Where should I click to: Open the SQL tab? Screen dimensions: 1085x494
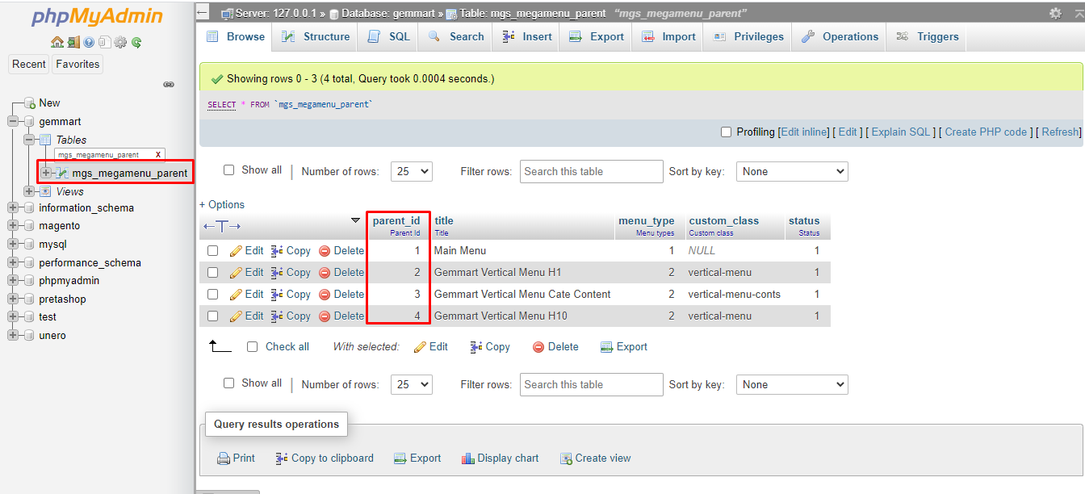389,37
